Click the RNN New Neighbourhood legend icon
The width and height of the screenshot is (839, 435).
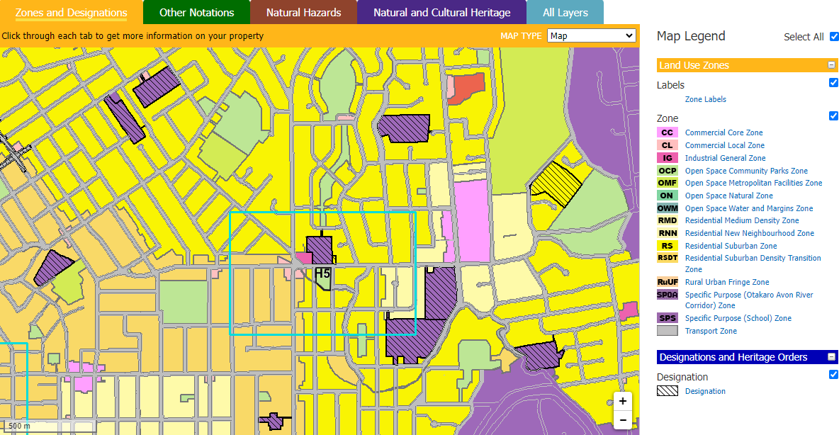point(668,233)
